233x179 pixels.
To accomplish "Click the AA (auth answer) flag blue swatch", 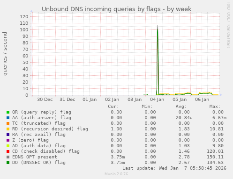I will [8, 118].
